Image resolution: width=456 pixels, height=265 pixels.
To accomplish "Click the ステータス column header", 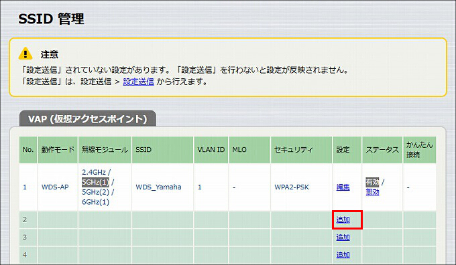I will 382,150.
